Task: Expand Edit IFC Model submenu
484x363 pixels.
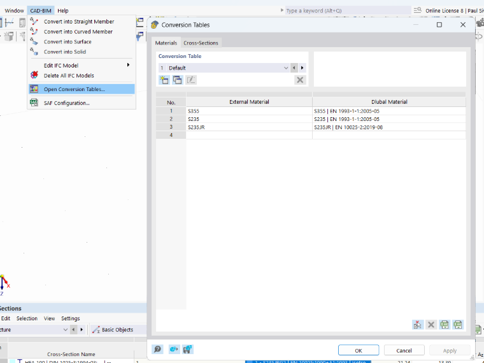Action: coord(82,66)
